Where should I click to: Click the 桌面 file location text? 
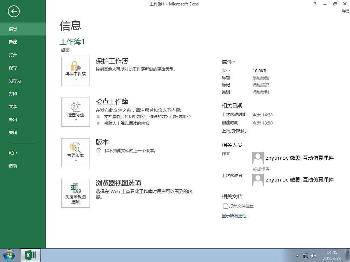(x=65, y=50)
